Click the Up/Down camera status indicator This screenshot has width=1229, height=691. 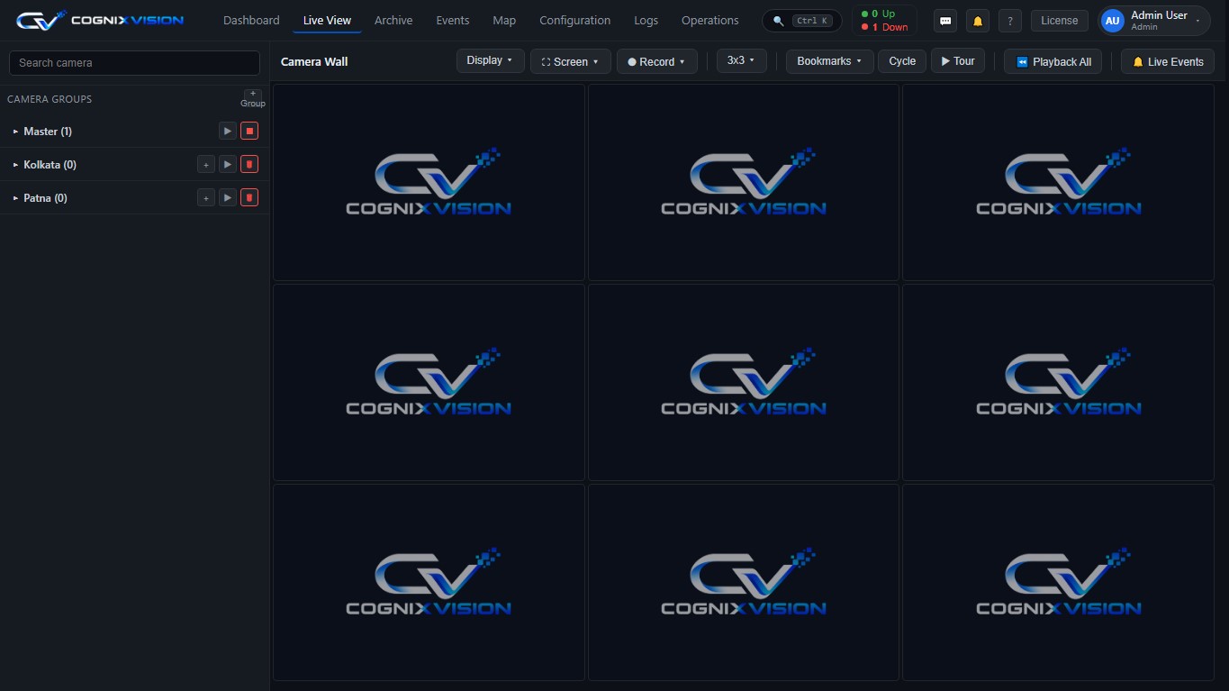point(884,21)
